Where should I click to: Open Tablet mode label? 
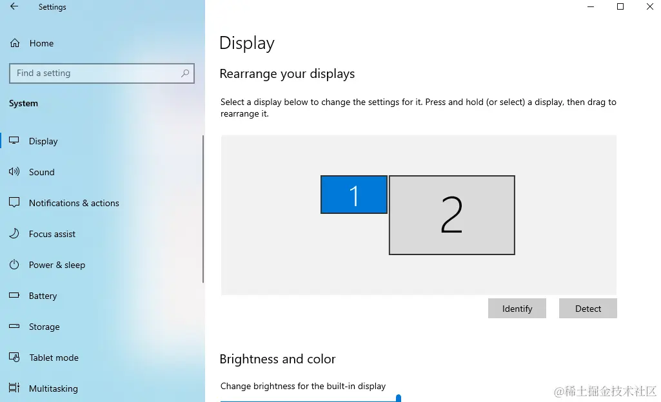pos(54,358)
